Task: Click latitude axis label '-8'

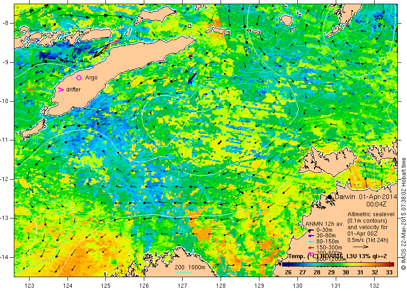Action: [6, 23]
